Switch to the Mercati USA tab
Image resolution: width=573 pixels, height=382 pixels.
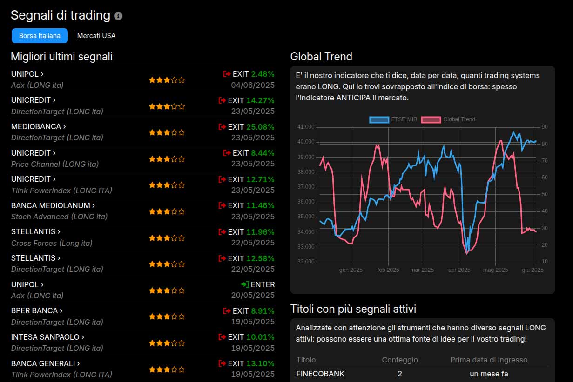pos(96,36)
